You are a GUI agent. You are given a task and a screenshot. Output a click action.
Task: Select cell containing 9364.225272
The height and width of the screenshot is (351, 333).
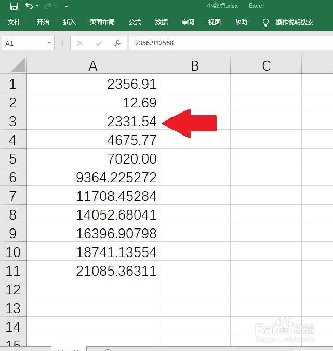(93, 177)
